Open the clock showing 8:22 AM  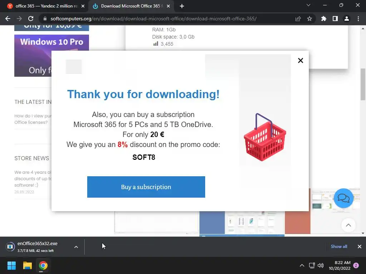[x=340, y=265]
